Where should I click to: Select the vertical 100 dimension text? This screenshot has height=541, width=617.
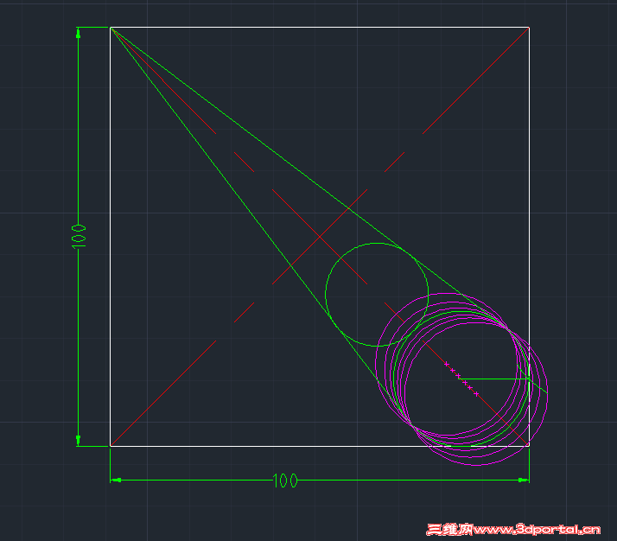click(79, 237)
